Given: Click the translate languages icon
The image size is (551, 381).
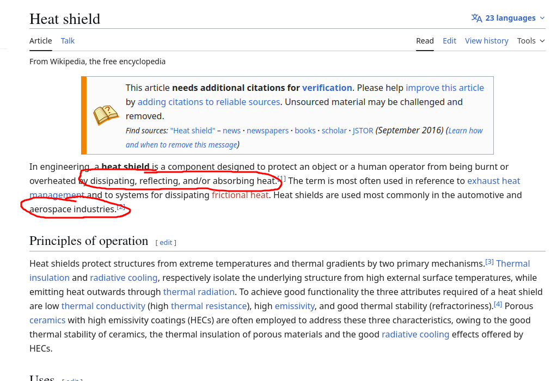Looking at the screenshot, I should pyautogui.click(x=476, y=18).
